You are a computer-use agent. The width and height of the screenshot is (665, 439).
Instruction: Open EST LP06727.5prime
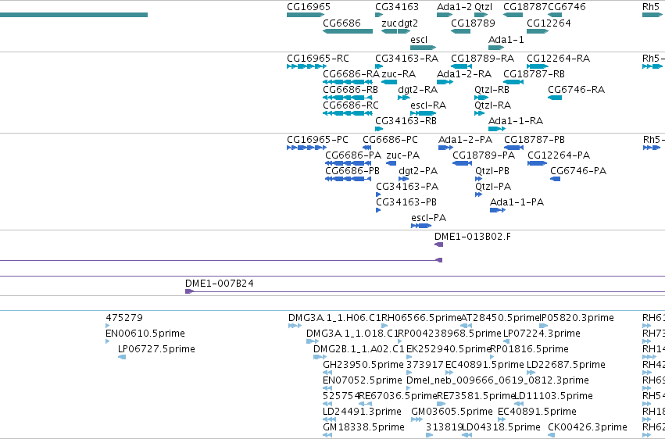[122, 357]
